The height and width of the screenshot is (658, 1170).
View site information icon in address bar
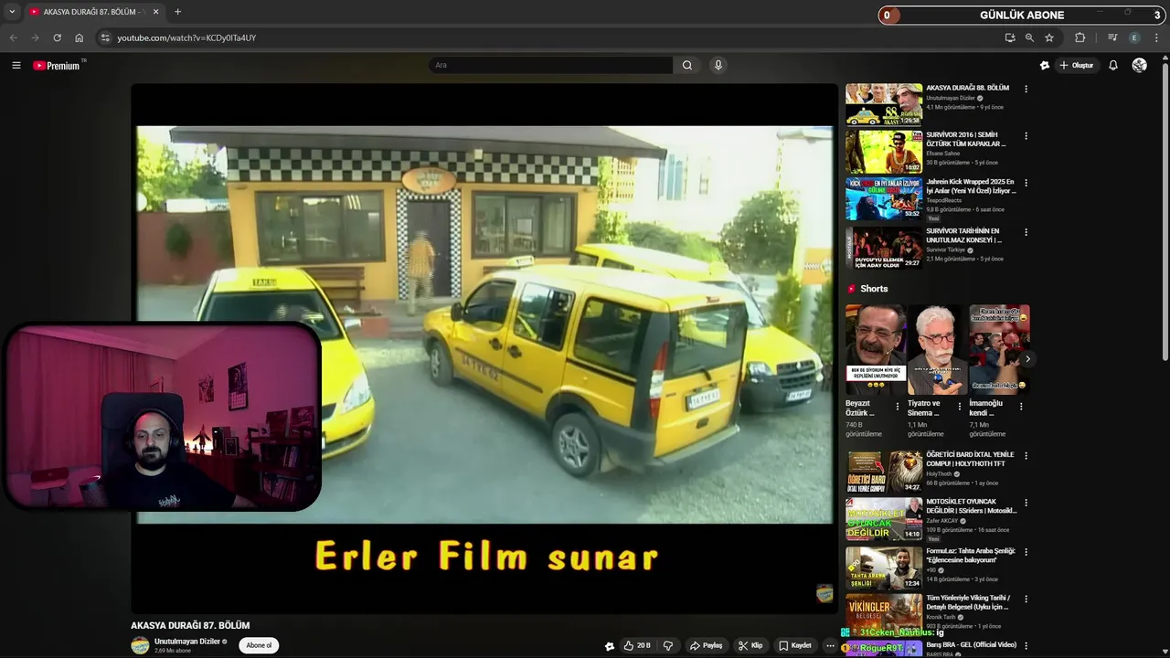(105, 37)
